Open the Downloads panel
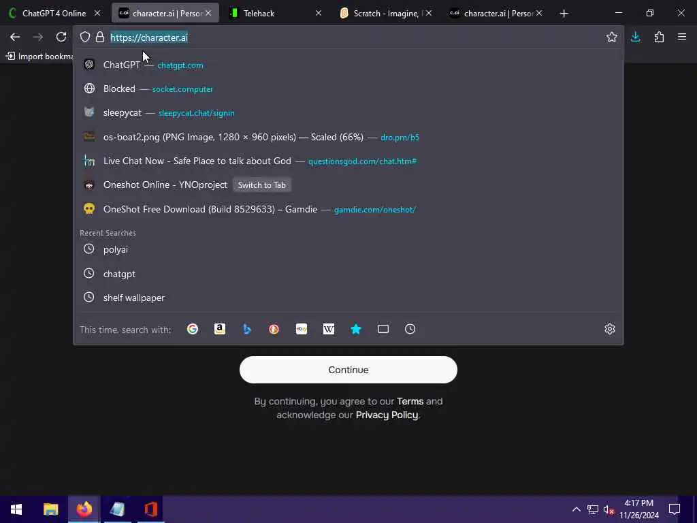The width and height of the screenshot is (697, 523). click(636, 37)
